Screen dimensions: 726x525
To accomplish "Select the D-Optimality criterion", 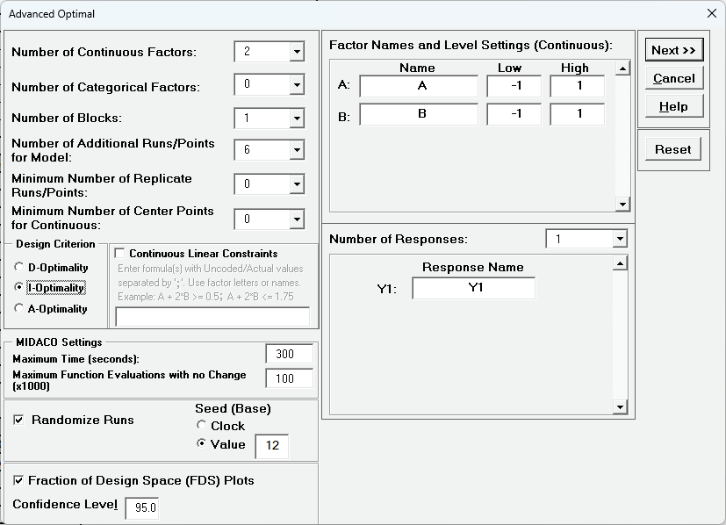I will pos(19,267).
